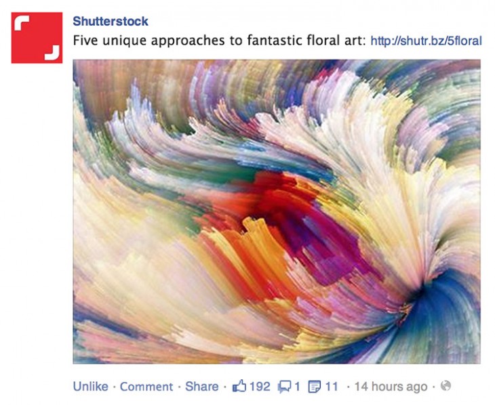Select Share under the post
Viewport: 495px width, 405px height.
[x=201, y=387]
